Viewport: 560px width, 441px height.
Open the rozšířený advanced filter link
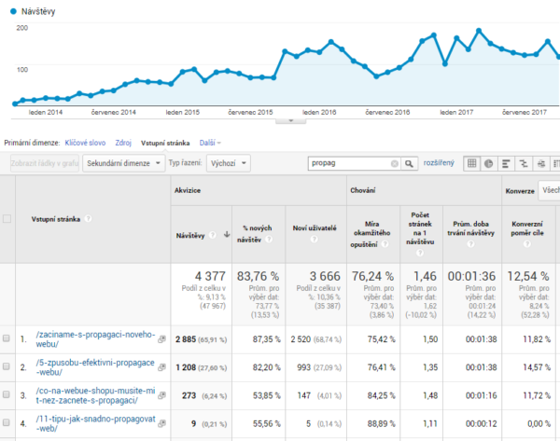(439, 163)
